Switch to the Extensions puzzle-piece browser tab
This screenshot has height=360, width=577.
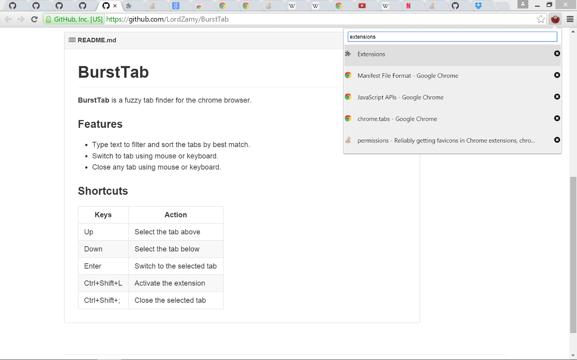click(129, 6)
